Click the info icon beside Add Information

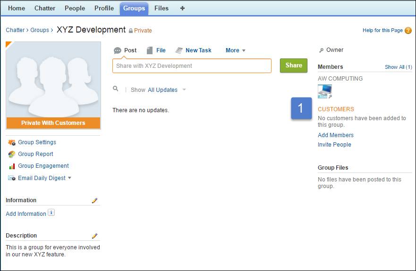(x=51, y=213)
